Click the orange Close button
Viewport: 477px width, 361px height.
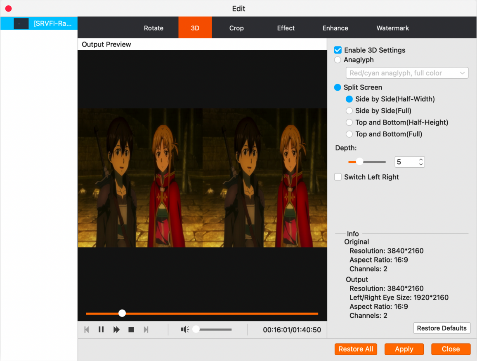point(451,349)
